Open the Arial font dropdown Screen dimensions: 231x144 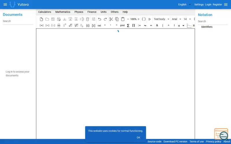tap(176, 19)
